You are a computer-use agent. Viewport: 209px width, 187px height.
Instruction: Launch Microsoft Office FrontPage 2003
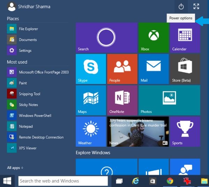click(38, 72)
